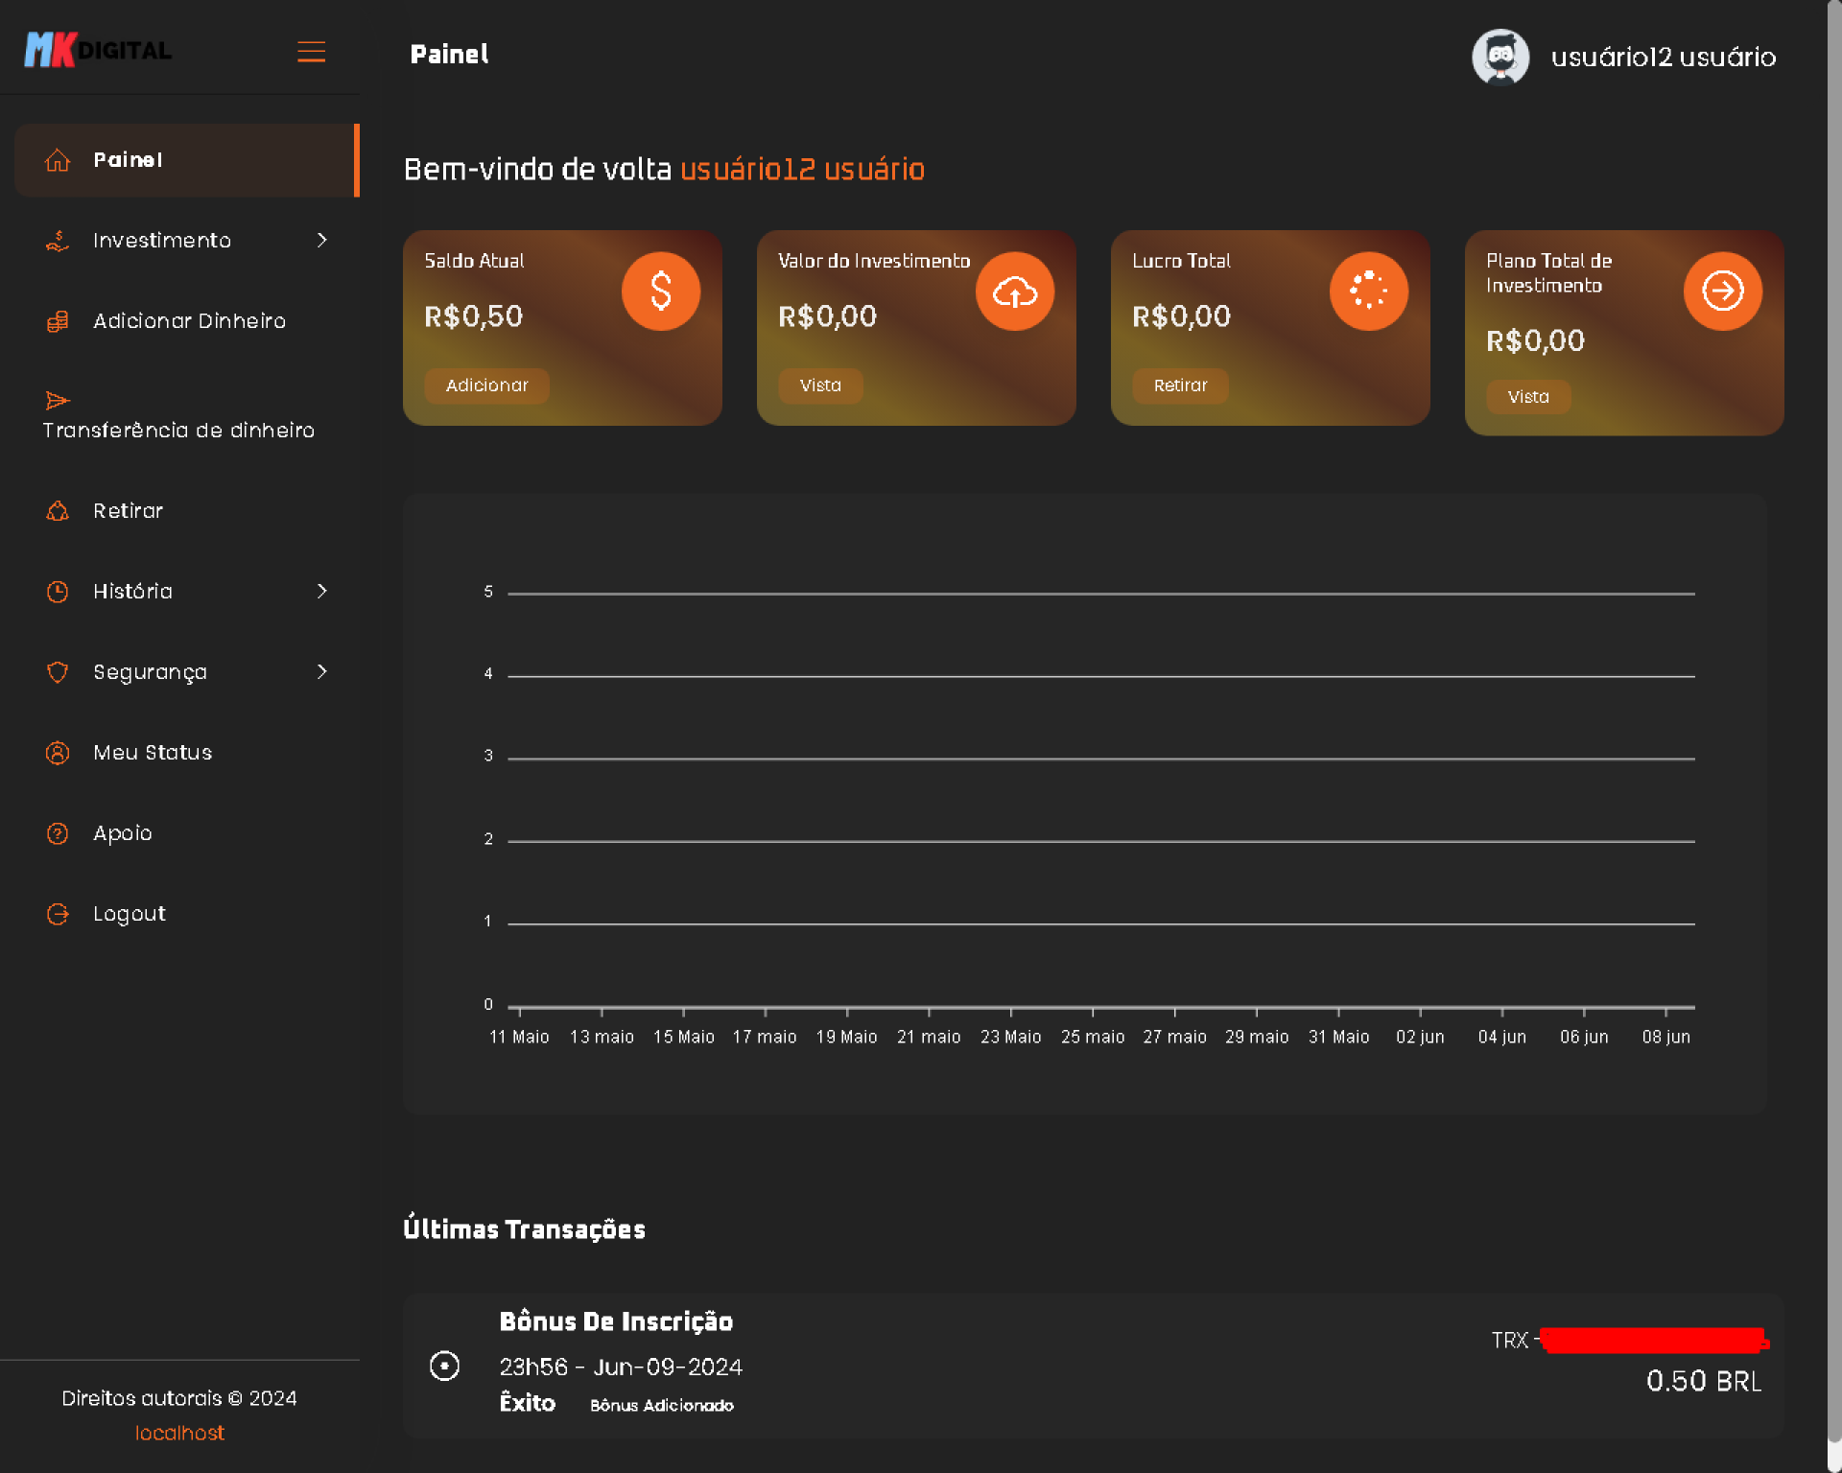Select Meu Status in the sidebar
The image size is (1842, 1473).
pyautogui.click(x=153, y=753)
